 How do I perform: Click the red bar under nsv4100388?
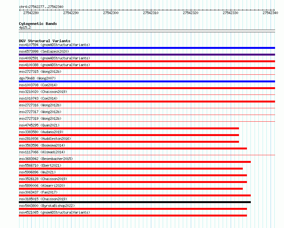click(x=147, y=68)
